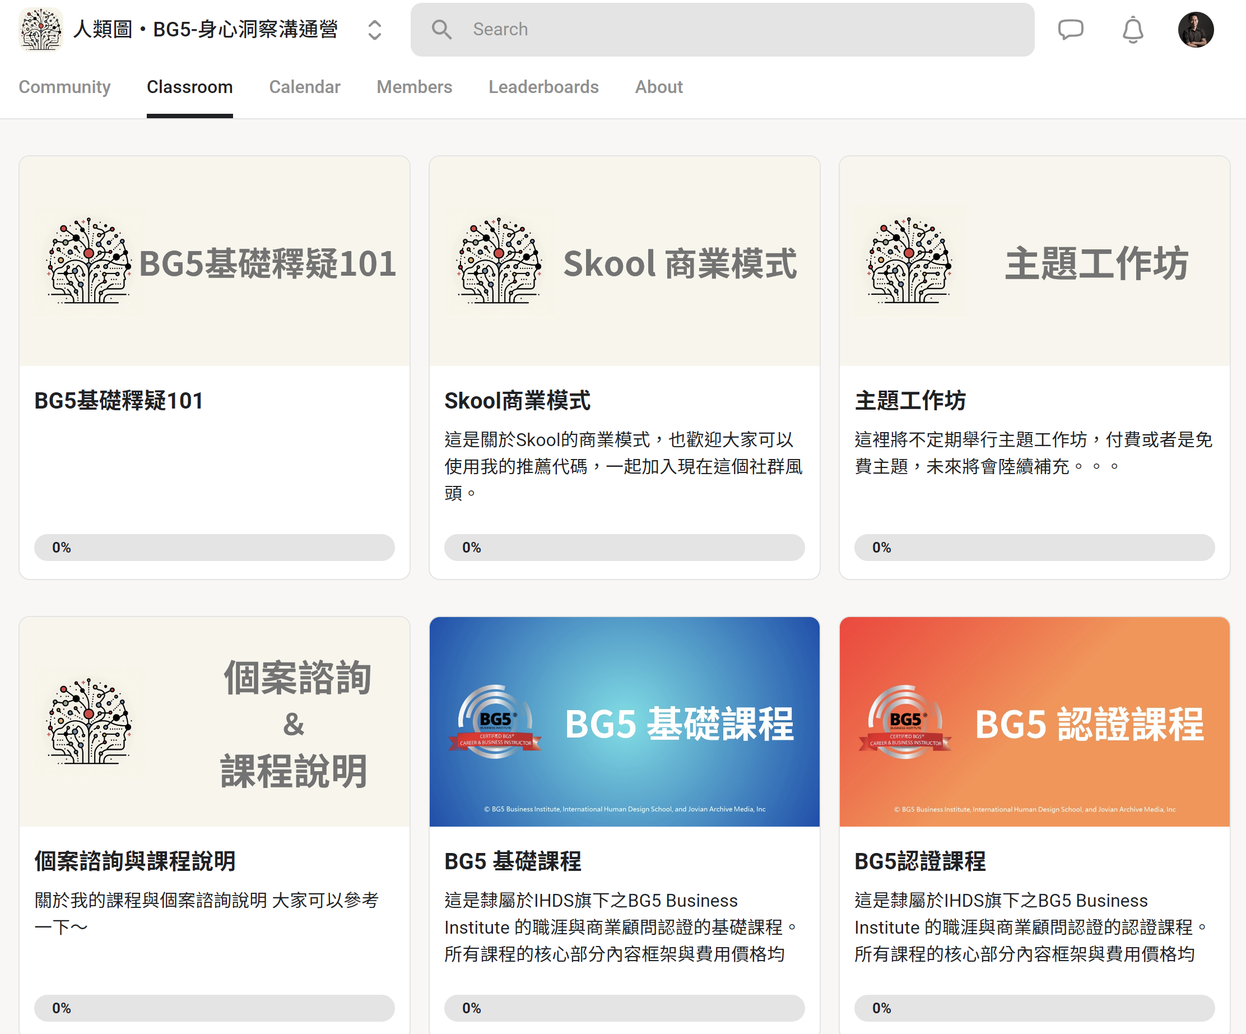
Task: Click the 個案諮詢與課程說明 progress bar
Action: (214, 1008)
